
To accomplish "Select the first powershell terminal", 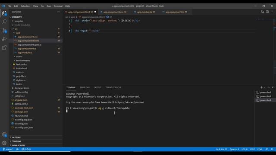I will (264, 92).
